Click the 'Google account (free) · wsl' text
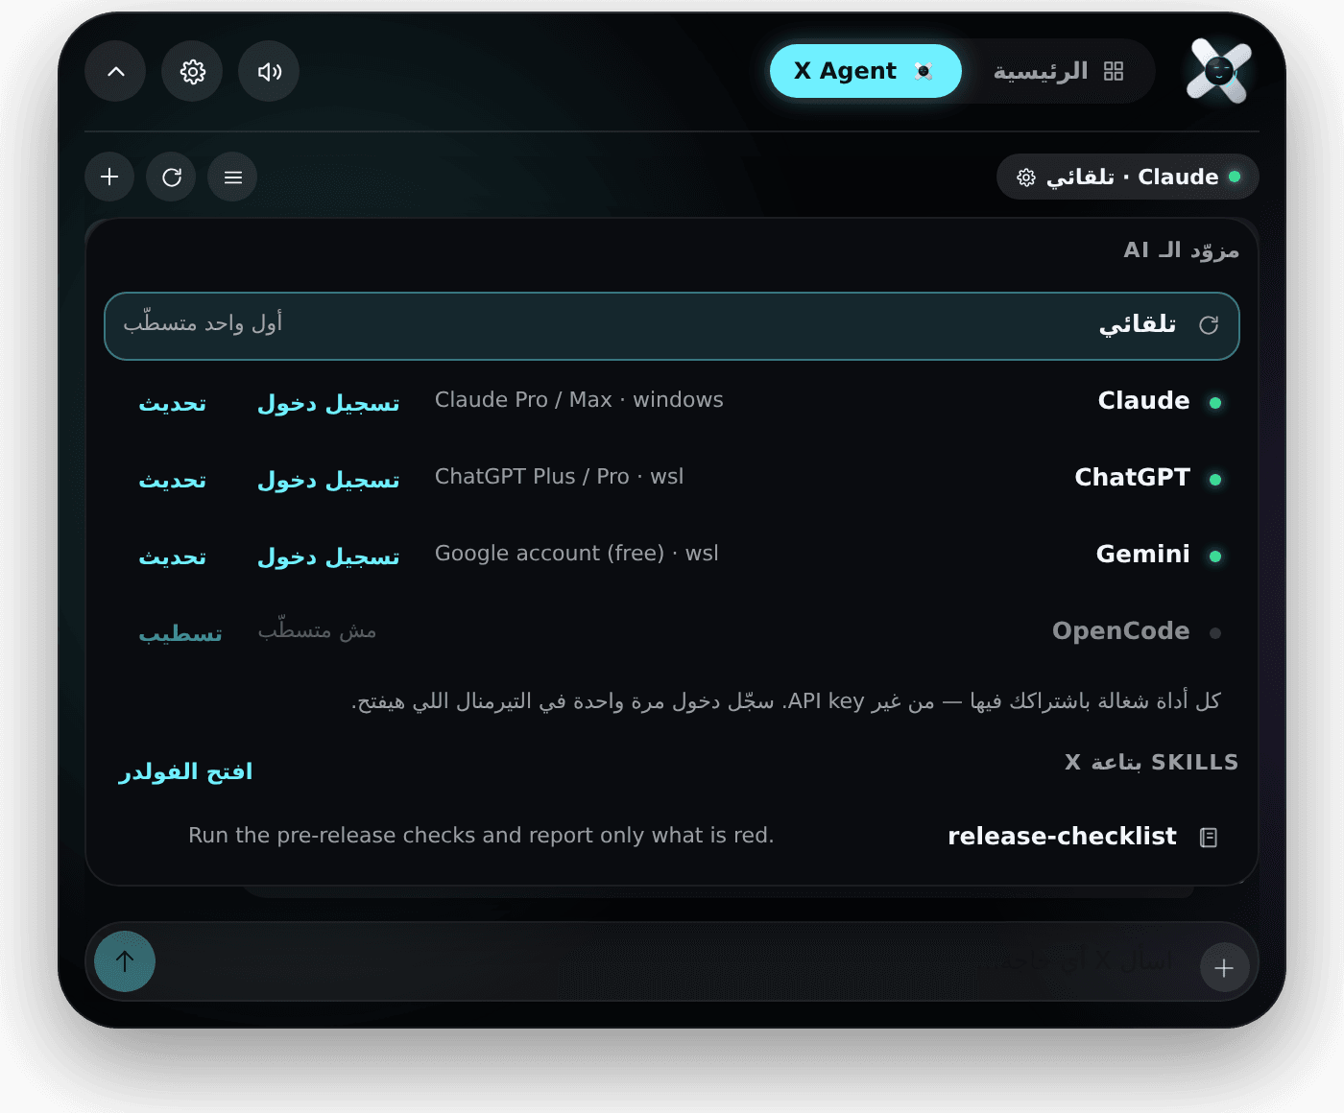The width and height of the screenshot is (1344, 1113). (576, 554)
